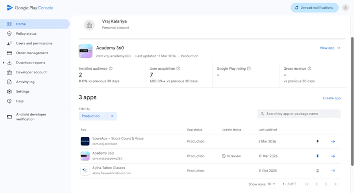Click the arrow for Alpha Tution Classes row
The height and width of the screenshot is (193, 354).
click(x=333, y=171)
